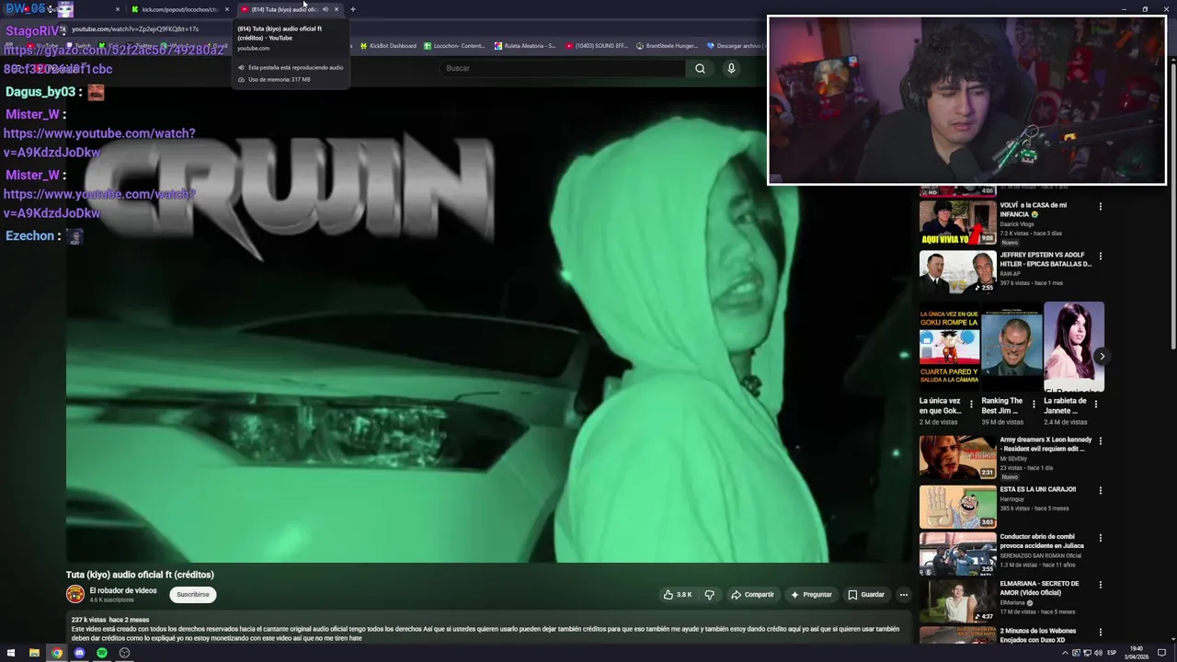This screenshot has height=662, width=1177.
Task: Save video with Guardar button
Action: [865, 595]
